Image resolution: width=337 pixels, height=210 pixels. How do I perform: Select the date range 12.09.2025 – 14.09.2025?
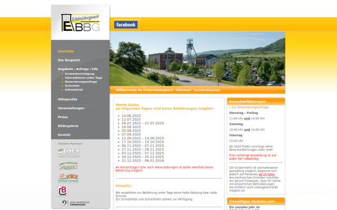pos(143,138)
